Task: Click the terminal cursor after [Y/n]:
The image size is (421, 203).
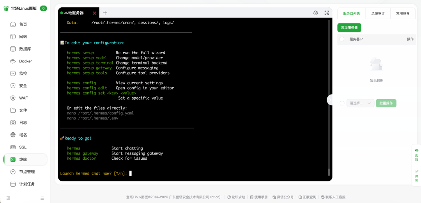Action: pos(131,173)
